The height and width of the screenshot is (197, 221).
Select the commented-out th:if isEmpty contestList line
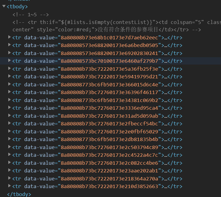tap(92, 22)
